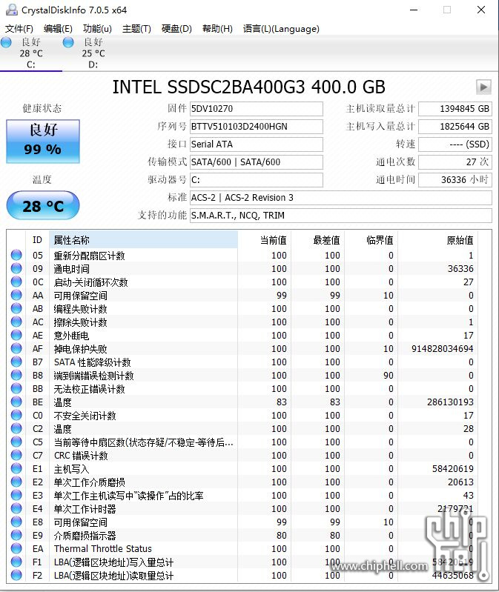
Task: Click status icon for F2 LBA读取量总计
Action: (16, 576)
